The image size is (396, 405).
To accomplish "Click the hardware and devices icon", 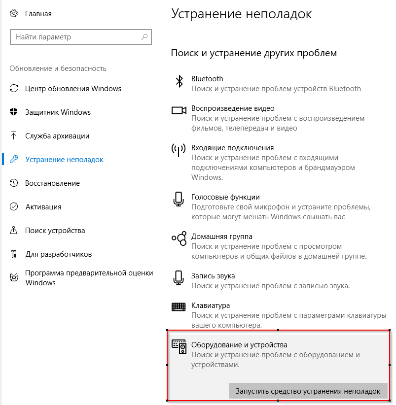I will pyautogui.click(x=179, y=347).
